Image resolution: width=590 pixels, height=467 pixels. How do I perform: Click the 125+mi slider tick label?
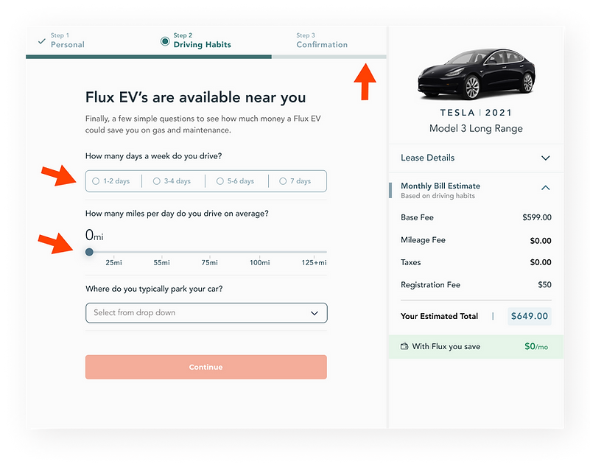coord(314,263)
